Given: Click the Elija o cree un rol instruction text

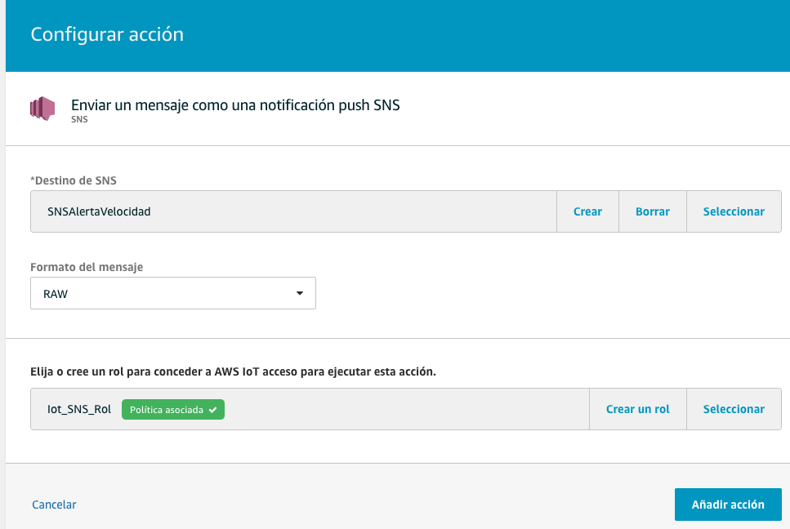Looking at the screenshot, I should (234, 371).
